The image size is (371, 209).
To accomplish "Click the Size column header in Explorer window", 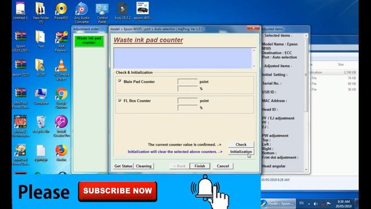I will (x=341, y=64).
